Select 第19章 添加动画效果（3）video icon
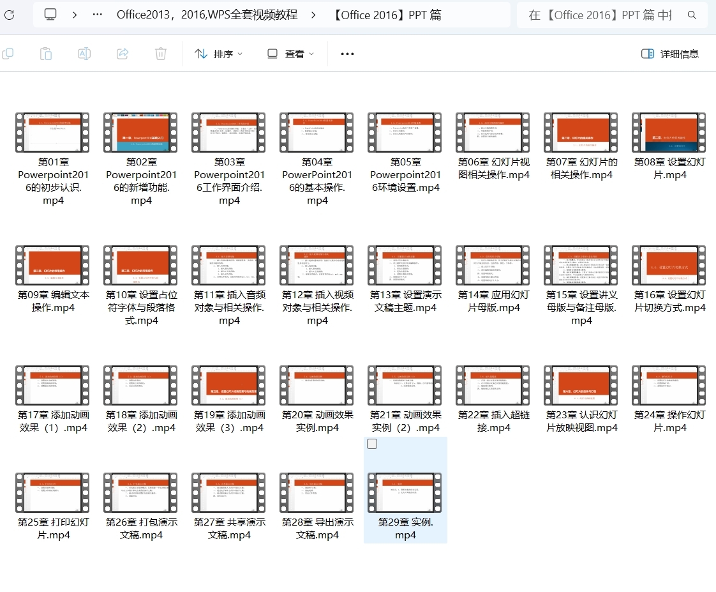Viewport: 716px width, 592px height. tap(228, 385)
